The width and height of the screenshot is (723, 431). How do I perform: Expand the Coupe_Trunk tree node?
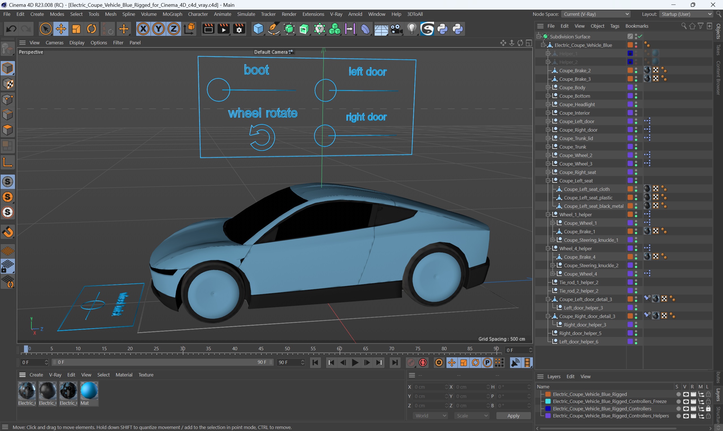[548, 147]
